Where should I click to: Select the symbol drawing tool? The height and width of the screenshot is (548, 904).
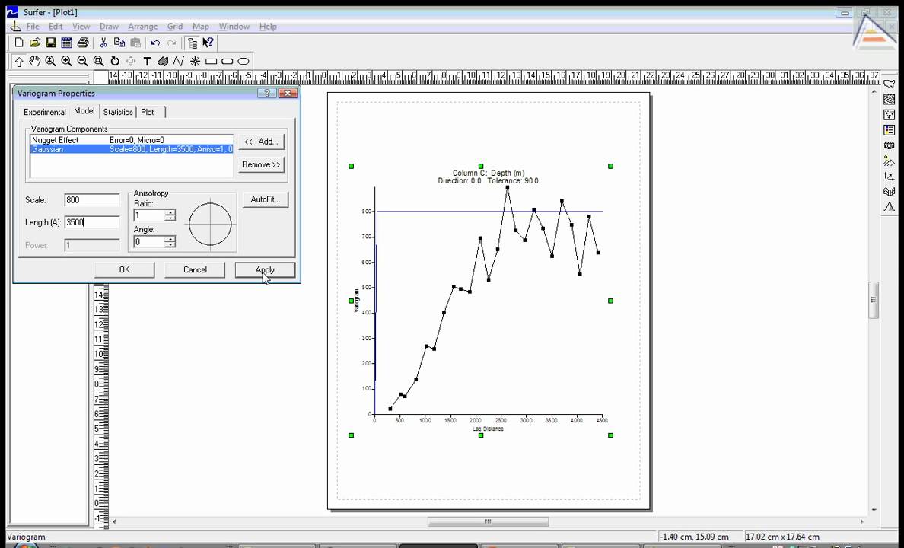[195, 61]
